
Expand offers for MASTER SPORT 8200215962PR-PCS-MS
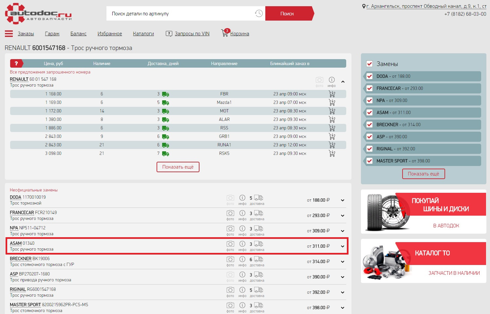click(343, 308)
